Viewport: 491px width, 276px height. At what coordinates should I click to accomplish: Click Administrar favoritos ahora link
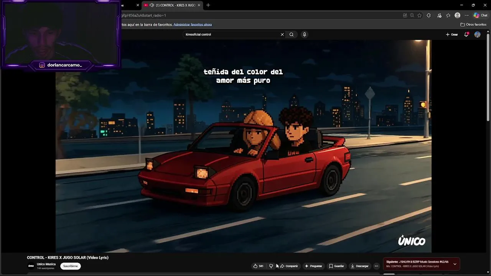pos(193,25)
